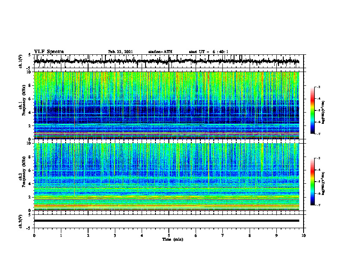This screenshot has height=264, width=342.
Task: Click the time axis tick label '4'
Action: point(142,236)
